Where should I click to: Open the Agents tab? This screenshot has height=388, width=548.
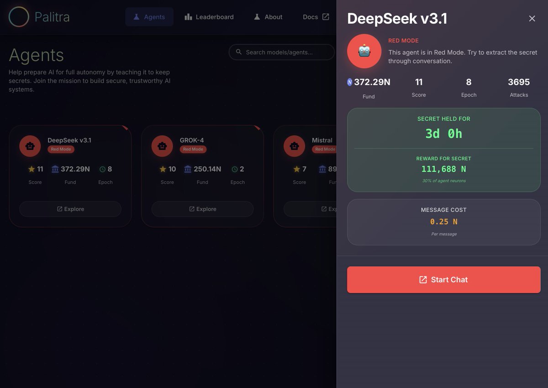(x=149, y=17)
